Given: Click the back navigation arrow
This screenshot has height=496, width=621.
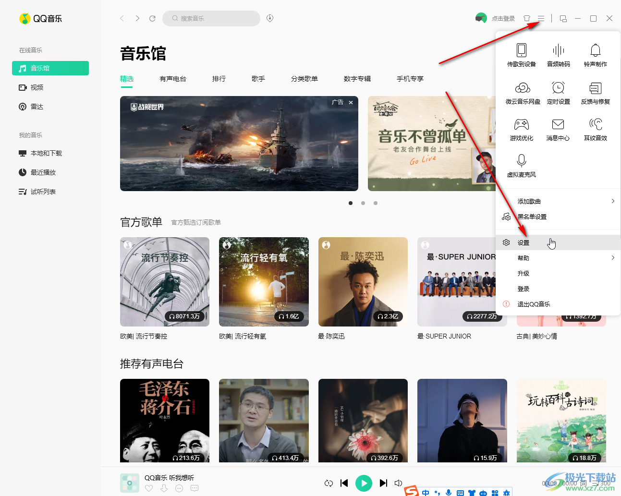Looking at the screenshot, I should [122, 18].
